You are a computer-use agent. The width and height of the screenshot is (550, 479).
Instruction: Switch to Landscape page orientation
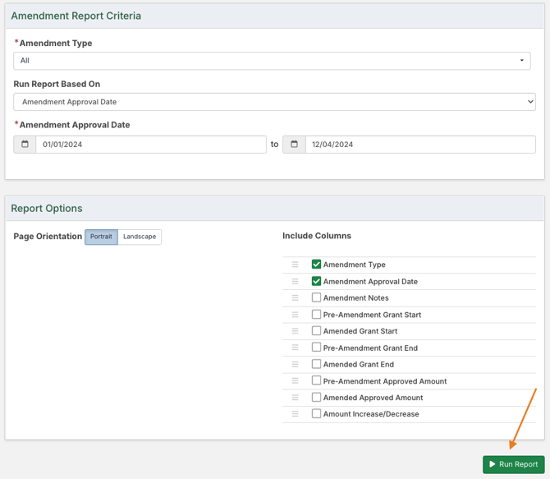pyautogui.click(x=140, y=237)
